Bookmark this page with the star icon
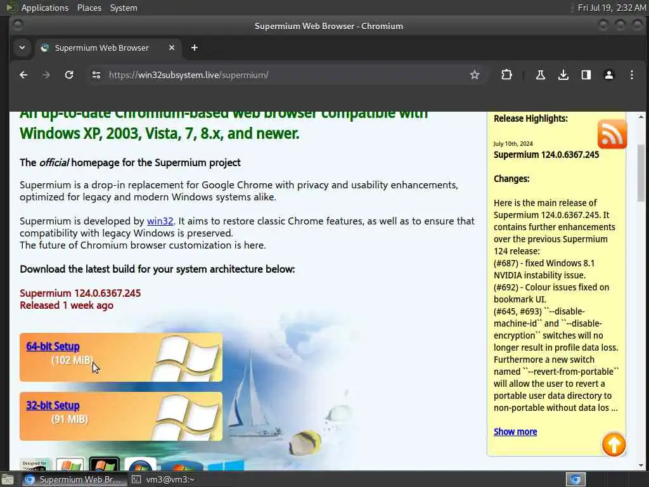The height and width of the screenshot is (487, 649). coord(474,75)
